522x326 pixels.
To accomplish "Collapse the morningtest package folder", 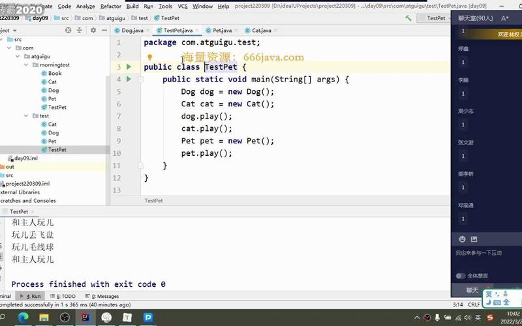I will pyautogui.click(x=25, y=65).
